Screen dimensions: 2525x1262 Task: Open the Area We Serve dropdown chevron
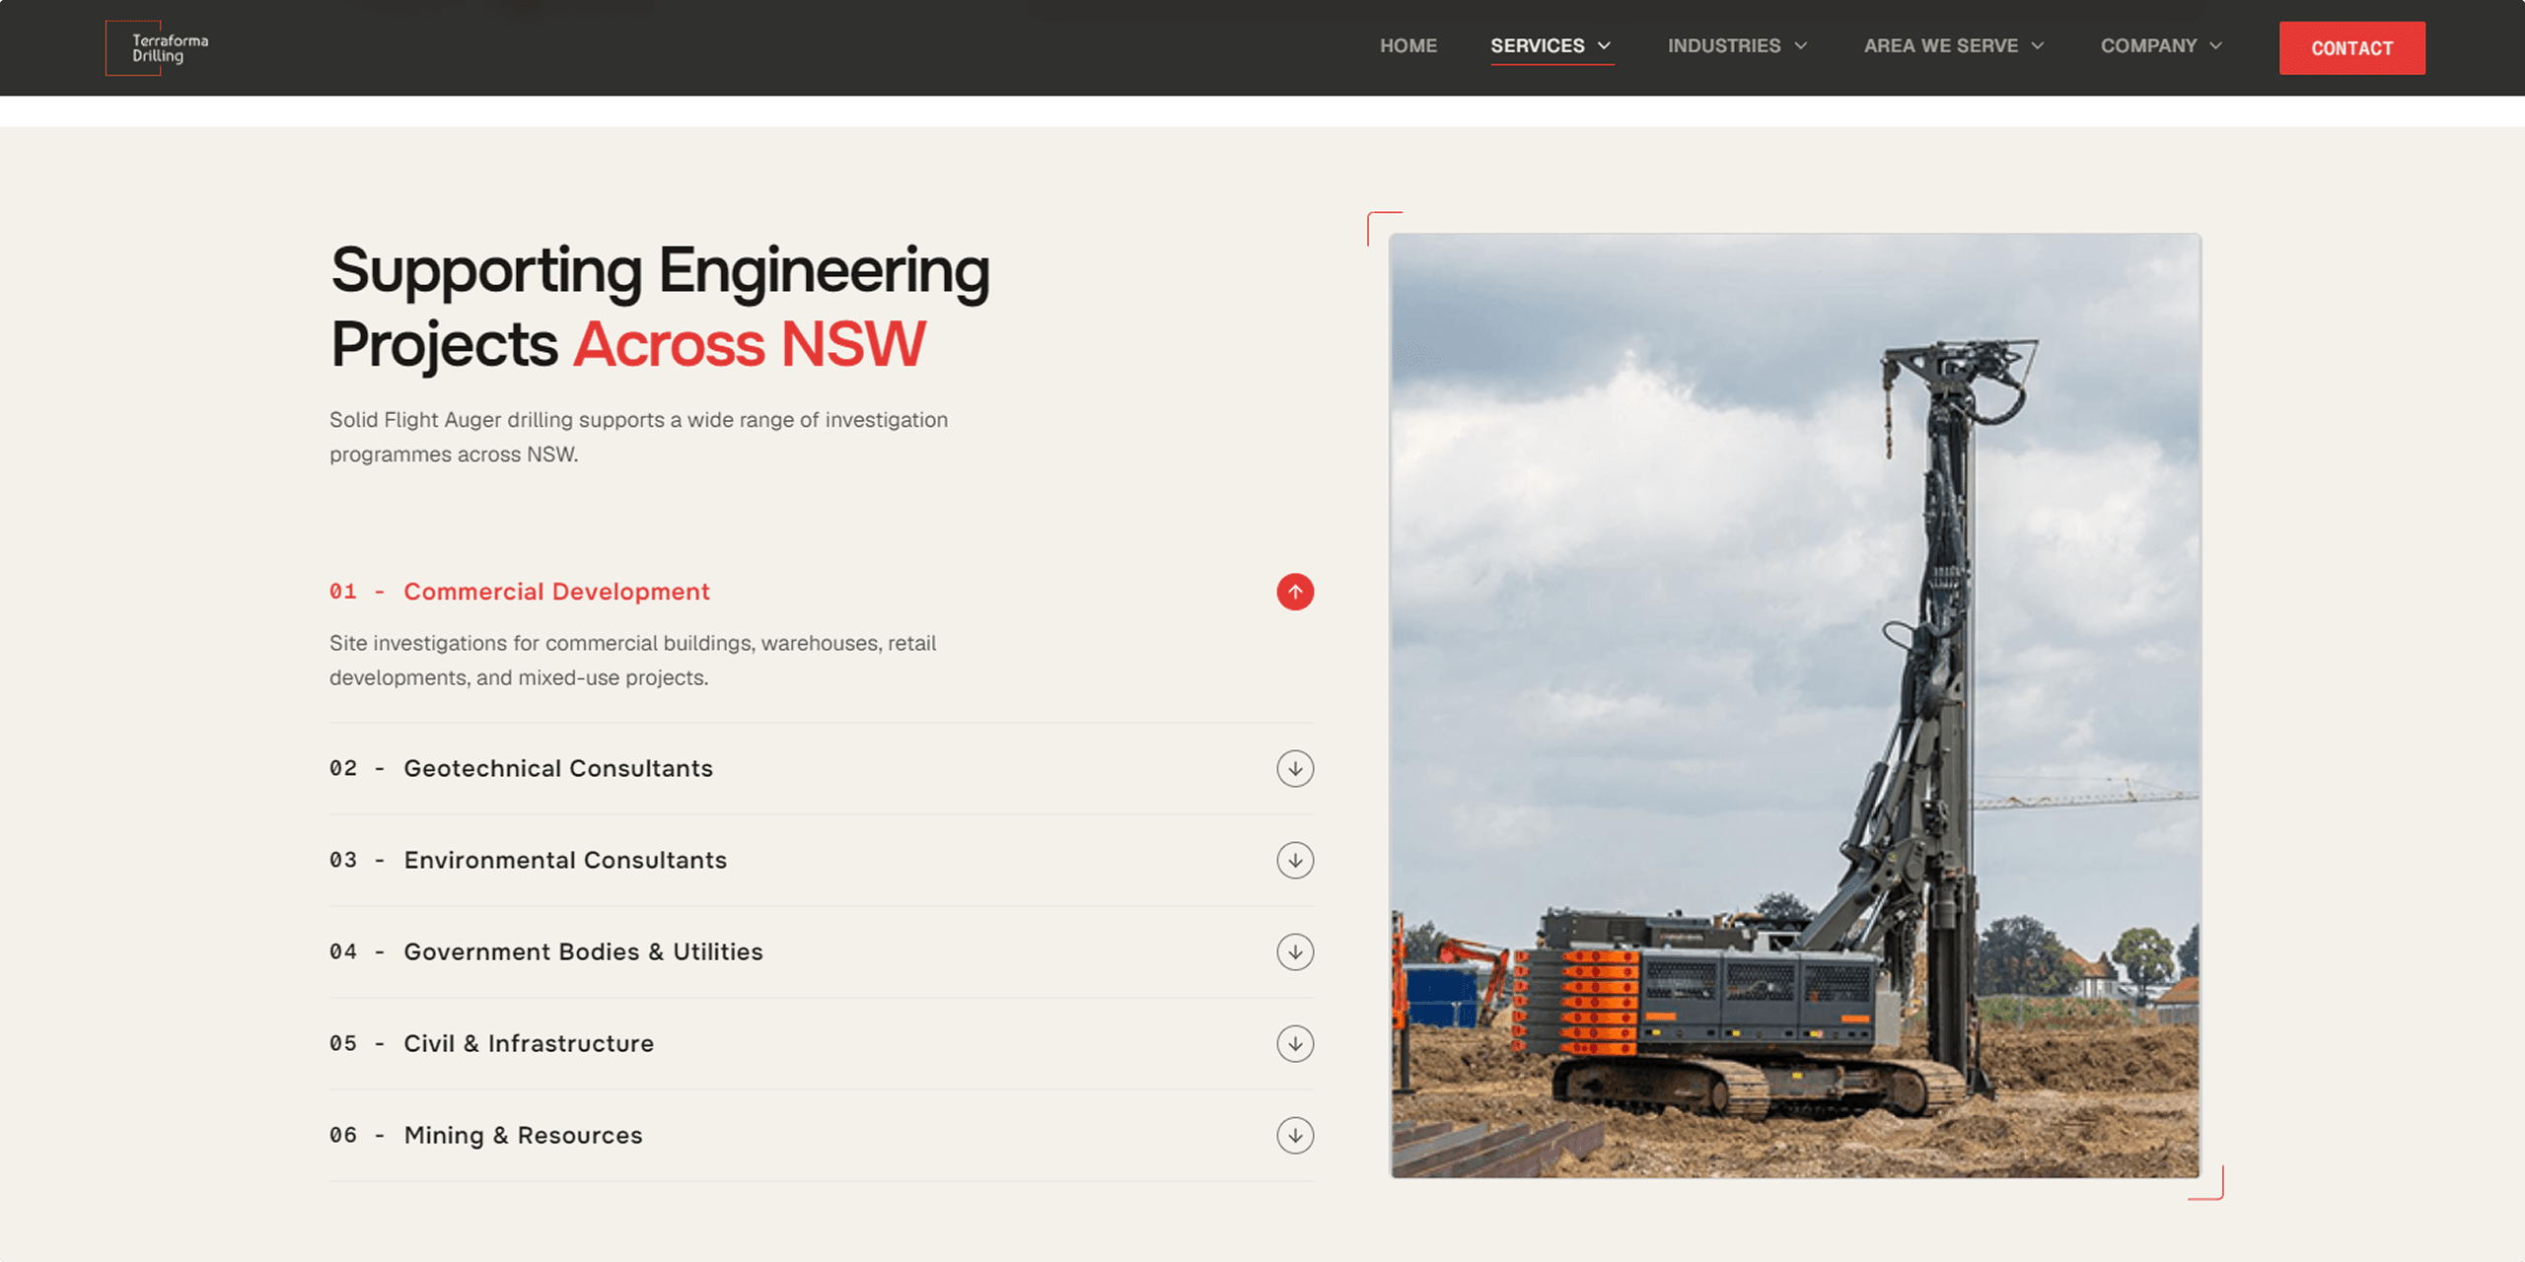[x=2038, y=46]
